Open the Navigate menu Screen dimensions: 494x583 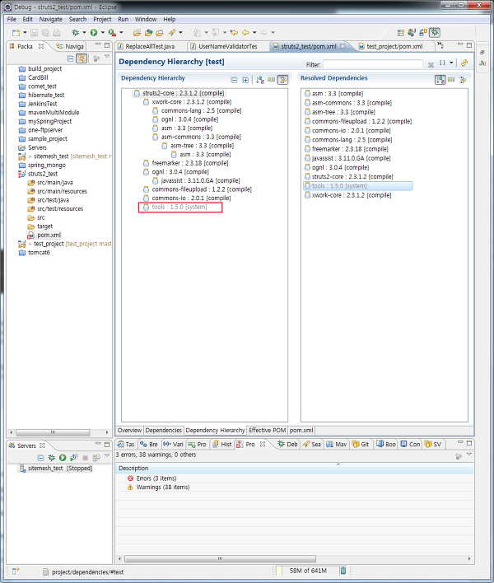50,19
